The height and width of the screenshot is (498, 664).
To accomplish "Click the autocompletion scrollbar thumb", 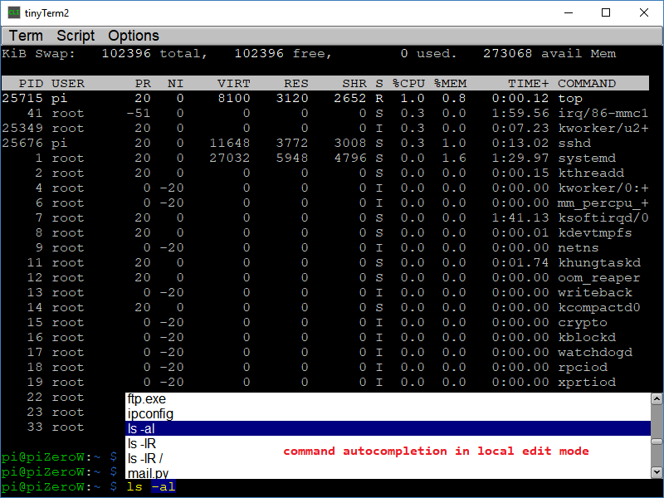I will [x=657, y=442].
